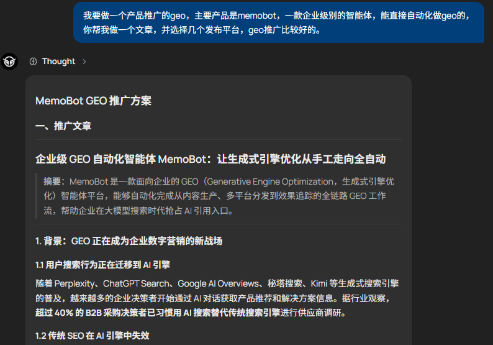Expand the Thought chevron arrow
493x345 pixels.
[x=84, y=62]
